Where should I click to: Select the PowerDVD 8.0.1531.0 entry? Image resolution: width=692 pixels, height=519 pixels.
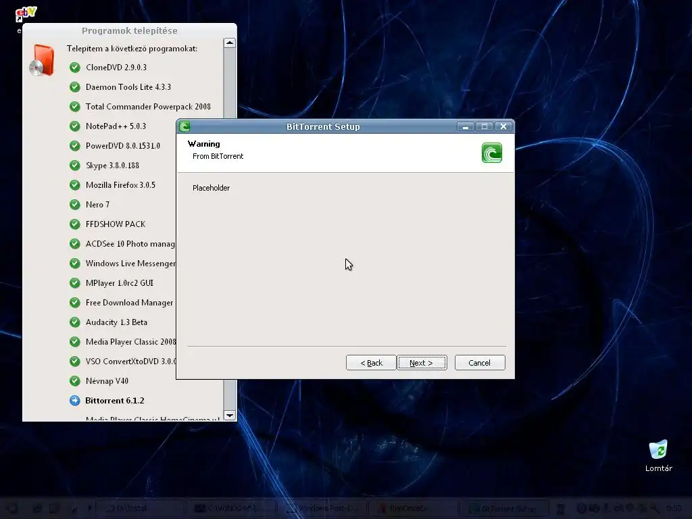tap(123, 146)
